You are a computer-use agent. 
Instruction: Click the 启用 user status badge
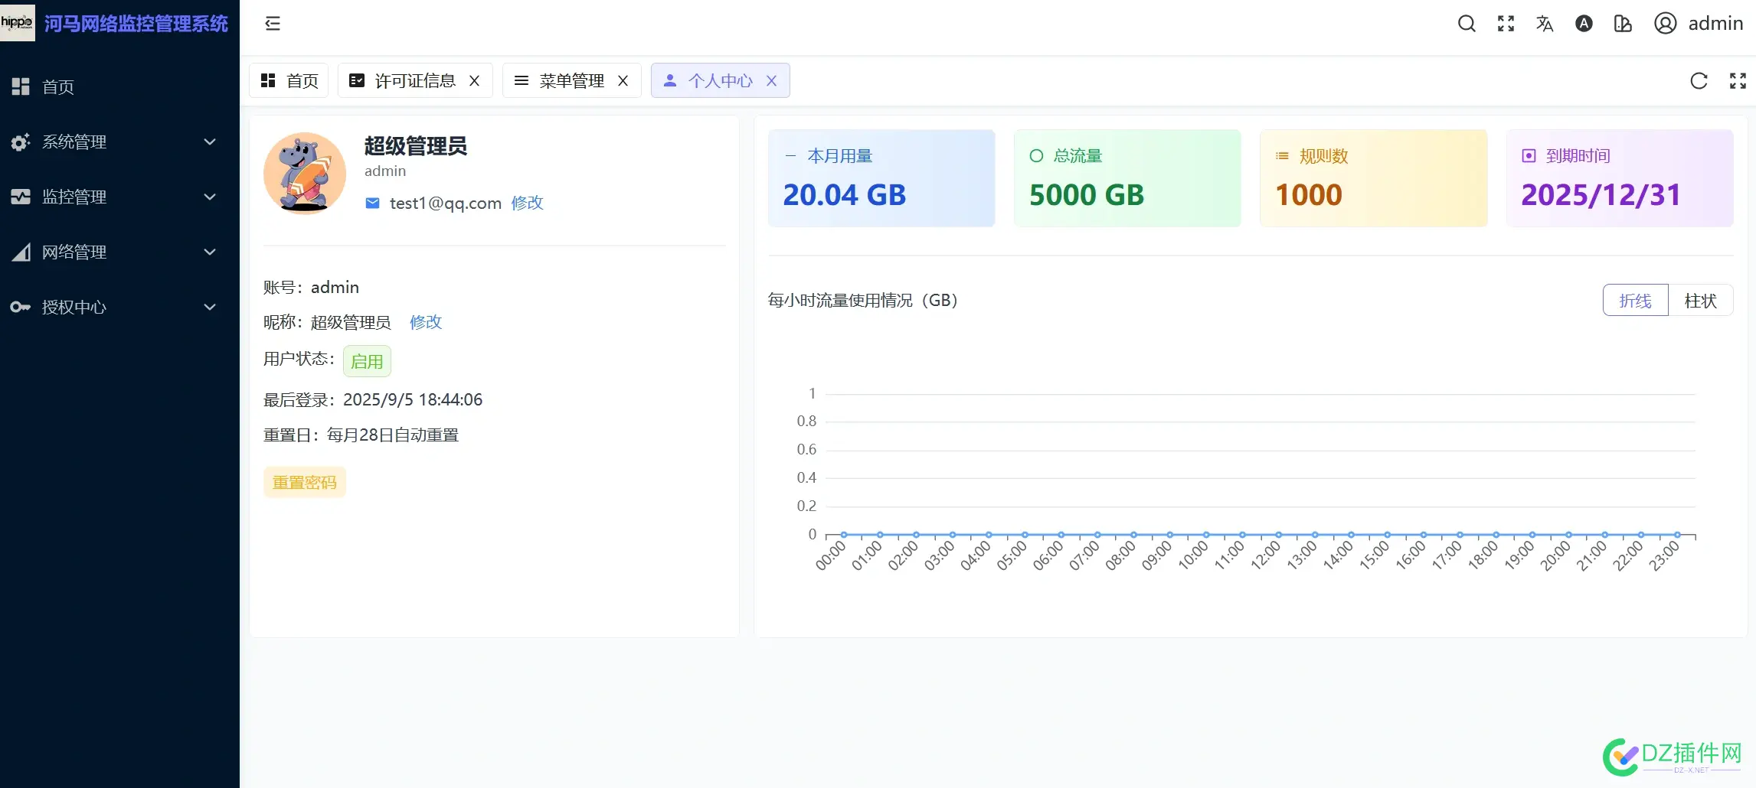[367, 360]
